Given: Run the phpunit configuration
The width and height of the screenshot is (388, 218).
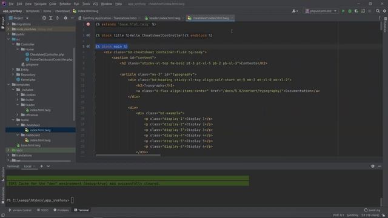Looking at the screenshot, I should 343,11.
